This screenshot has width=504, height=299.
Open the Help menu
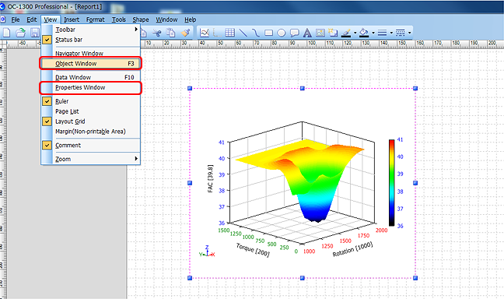[191, 19]
